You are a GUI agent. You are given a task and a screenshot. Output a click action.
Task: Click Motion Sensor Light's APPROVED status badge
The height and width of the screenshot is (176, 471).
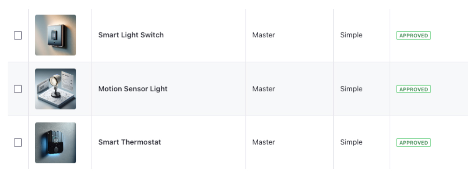coord(413,89)
